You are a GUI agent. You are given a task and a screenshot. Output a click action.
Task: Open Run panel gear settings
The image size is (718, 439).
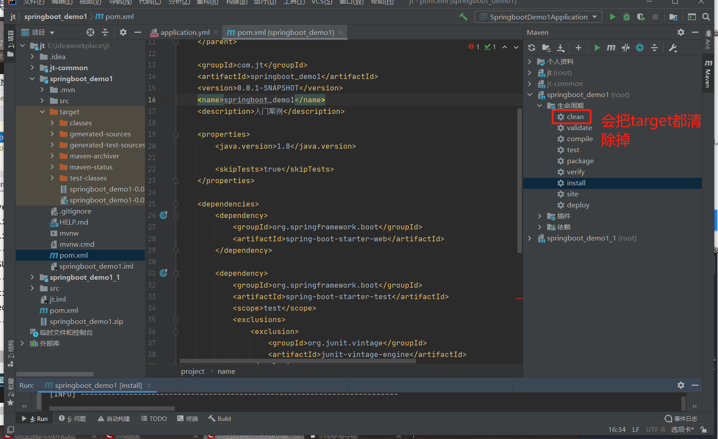coord(681,385)
